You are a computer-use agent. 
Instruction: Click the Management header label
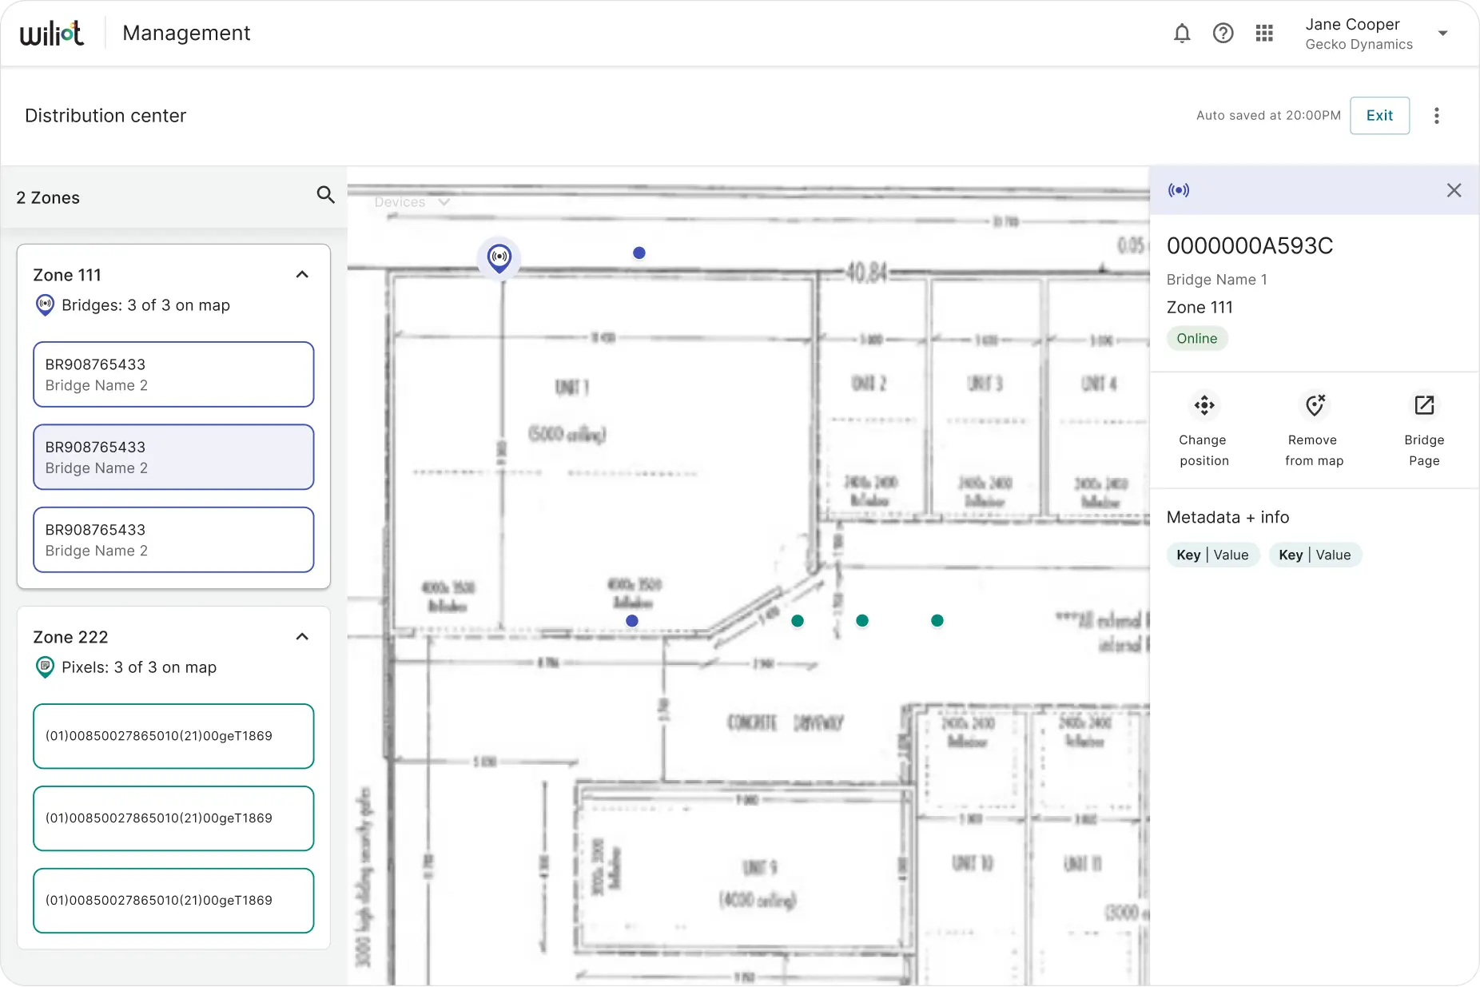pos(186,33)
